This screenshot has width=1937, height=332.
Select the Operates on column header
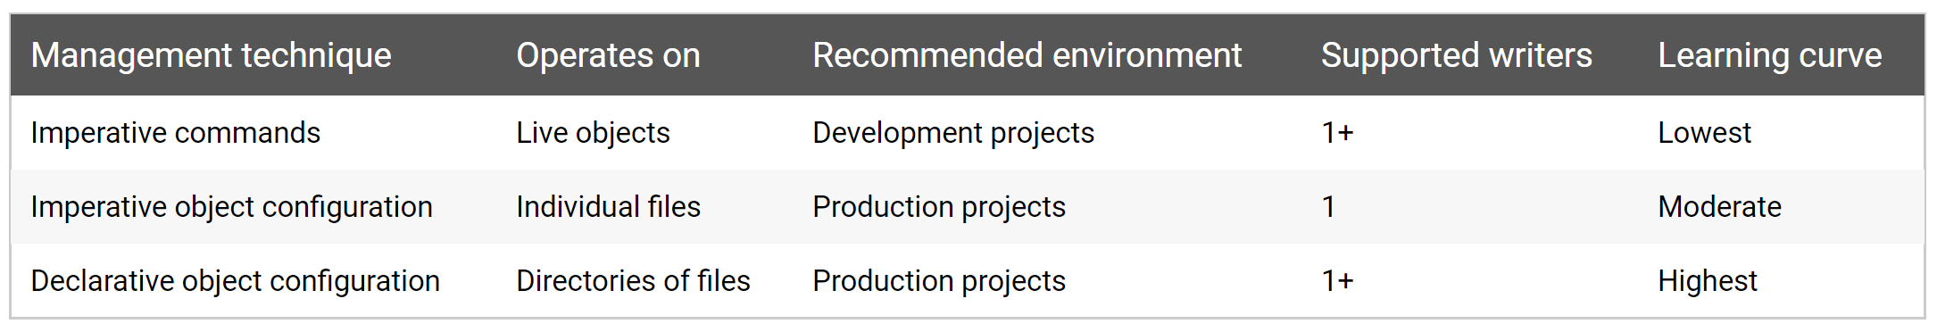(x=608, y=56)
